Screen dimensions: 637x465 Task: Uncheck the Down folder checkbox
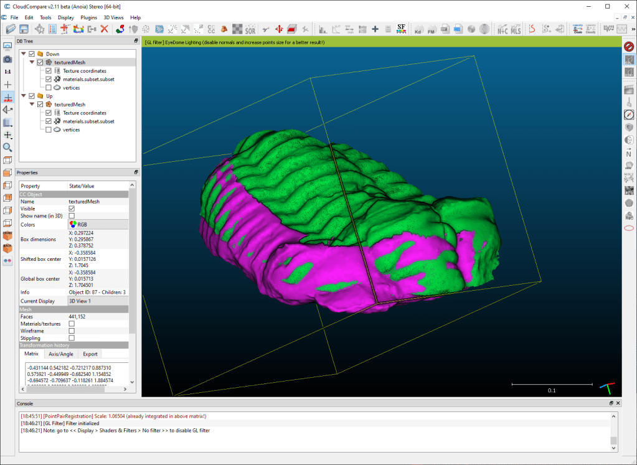point(32,54)
